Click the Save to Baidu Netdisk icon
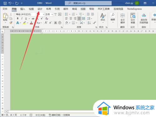Screen dimensions: 156x117 click(144, 18)
